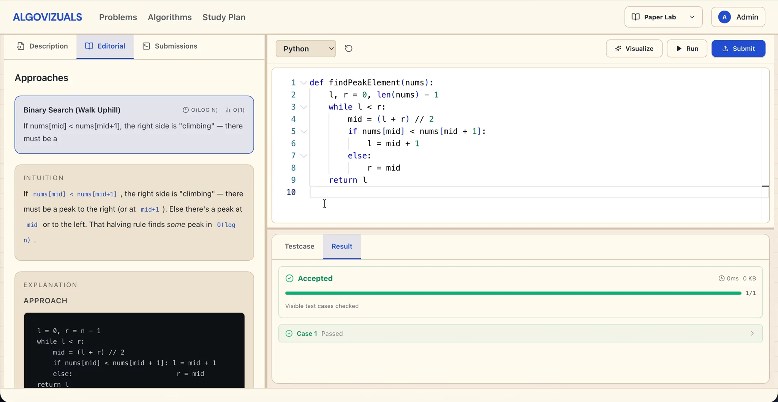Screen dimensions: 778x402
Task: Collapse the while loop fold at line 3
Action: 304,107
